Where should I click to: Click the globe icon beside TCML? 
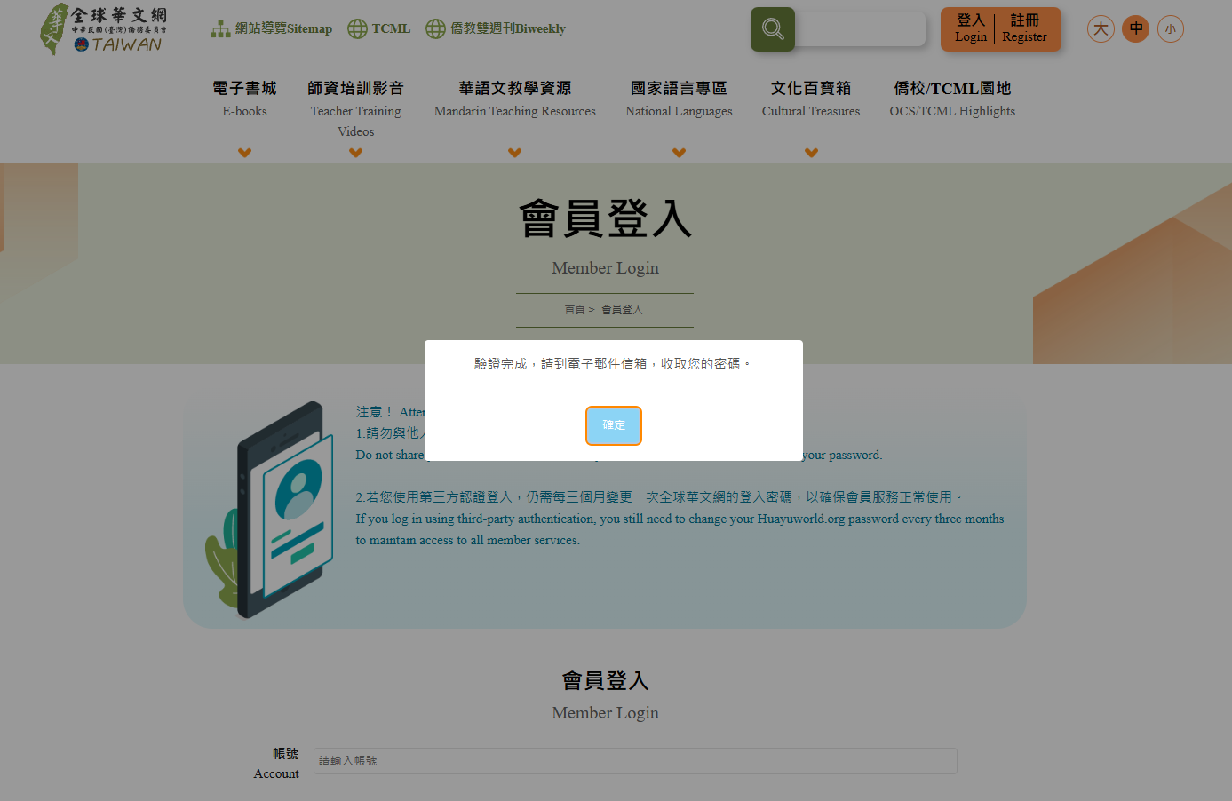pyautogui.click(x=357, y=29)
